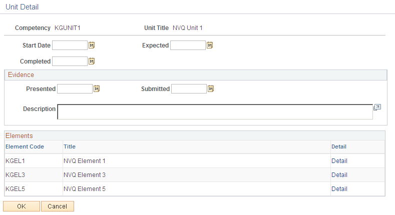Open the Presented date calendar icon
Image resolution: width=395 pixels, height=215 pixels.
(x=97, y=89)
